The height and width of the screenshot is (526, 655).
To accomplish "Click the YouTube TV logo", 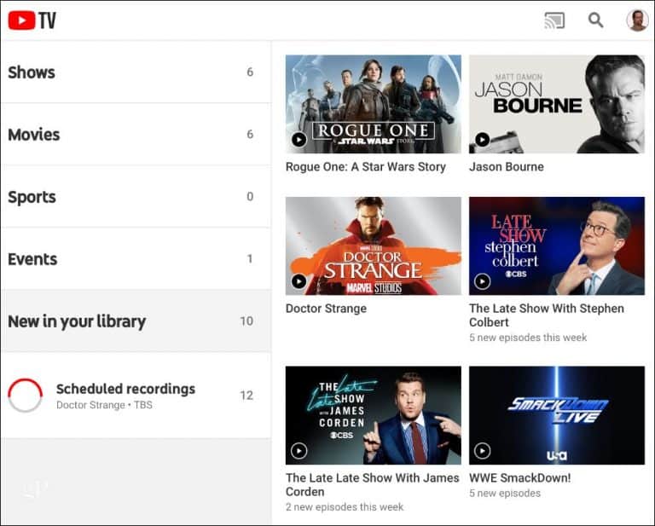I will pyautogui.click(x=32, y=20).
